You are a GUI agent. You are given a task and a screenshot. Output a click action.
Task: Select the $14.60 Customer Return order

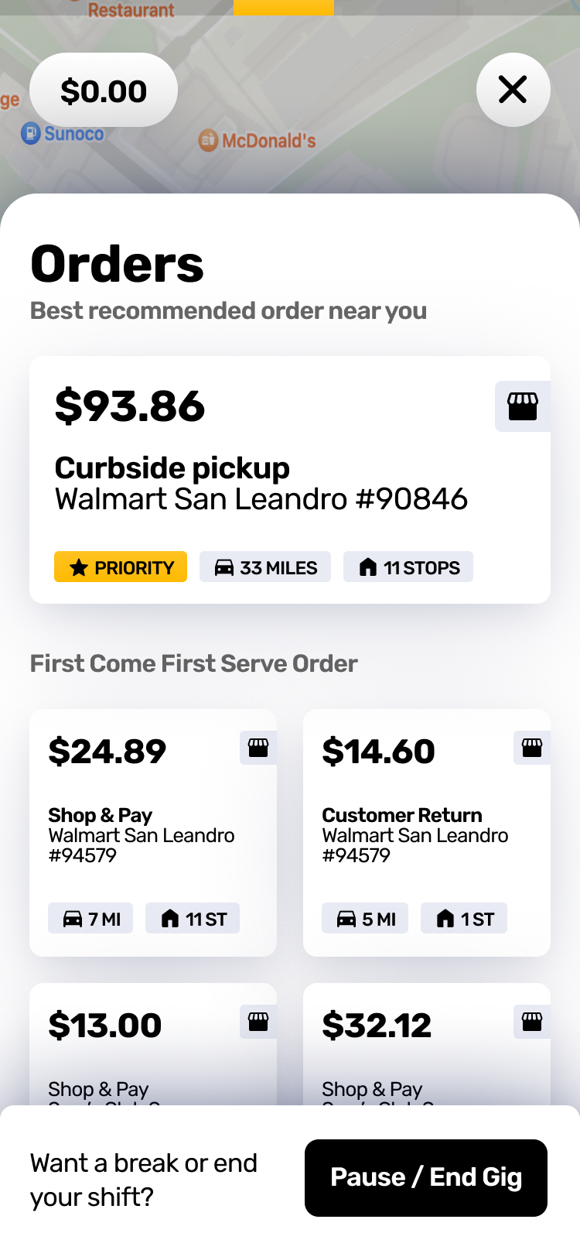tap(427, 828)
